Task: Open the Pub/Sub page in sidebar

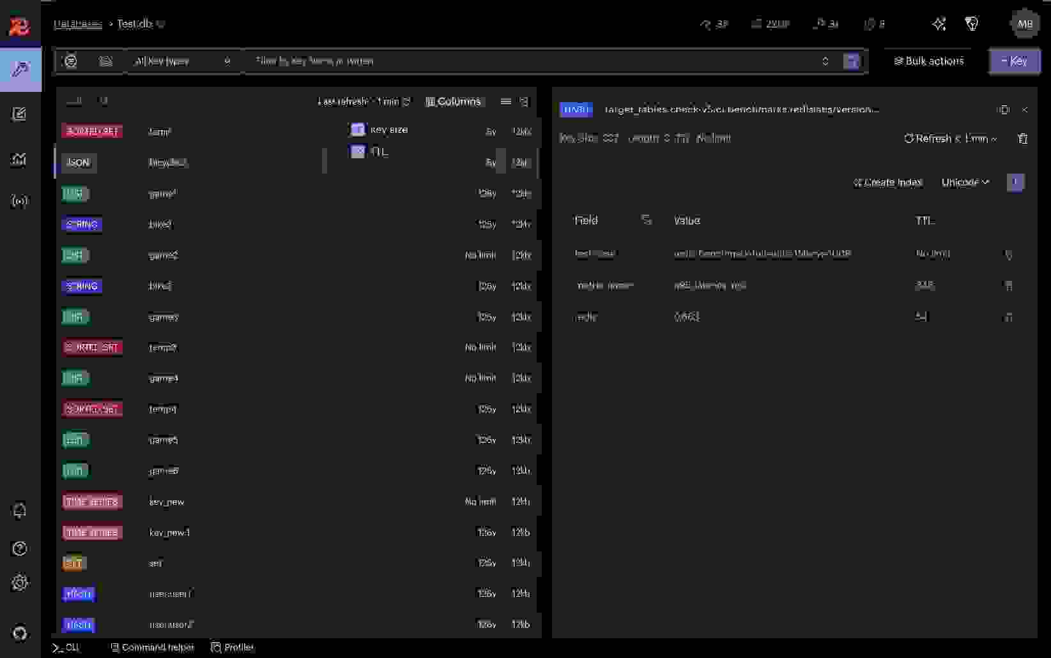Action: [x=20, y=202]
